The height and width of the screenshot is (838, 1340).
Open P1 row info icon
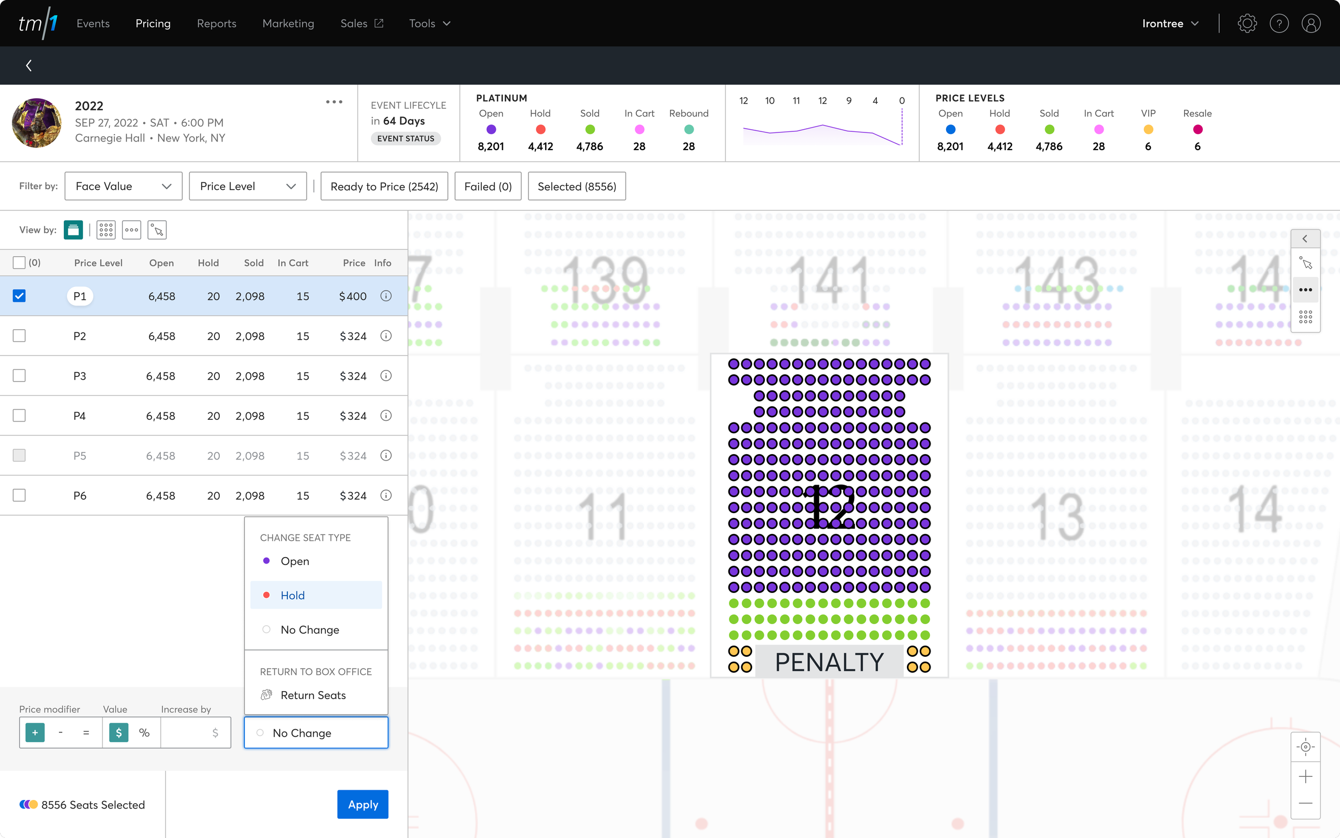coord(386,296)
